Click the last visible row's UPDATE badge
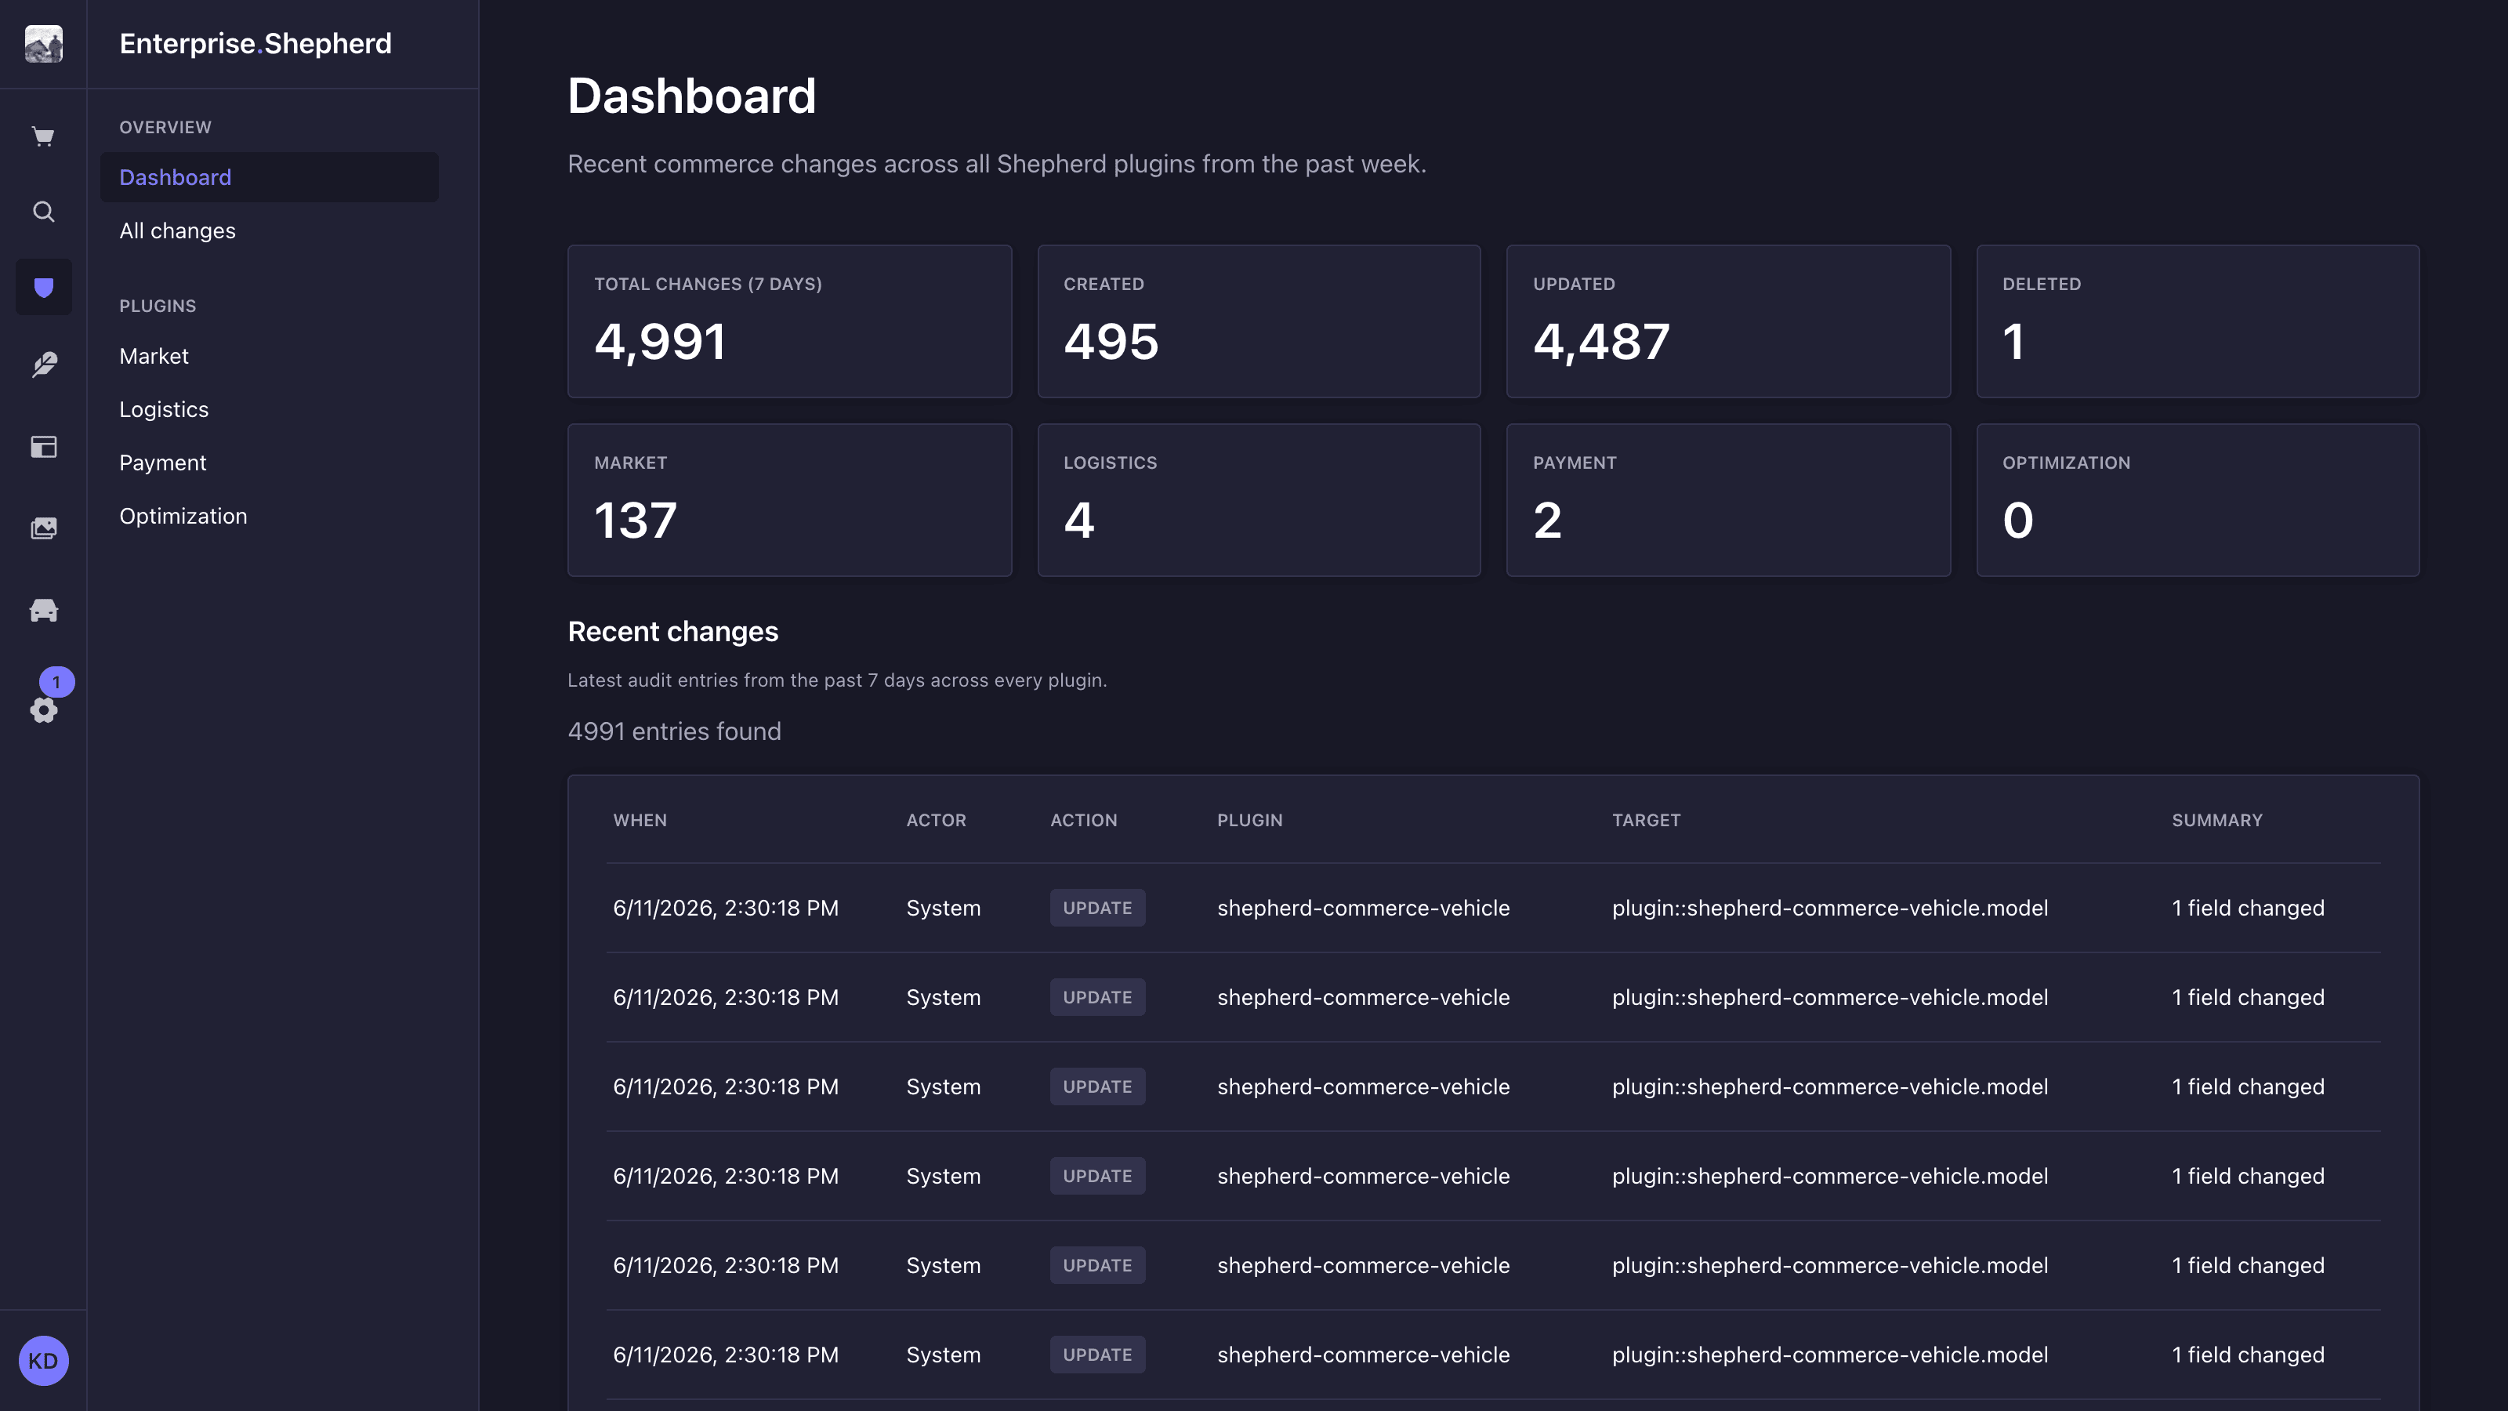This screenshot has height=1411, width=2508. click(x=1097, y=1355)
